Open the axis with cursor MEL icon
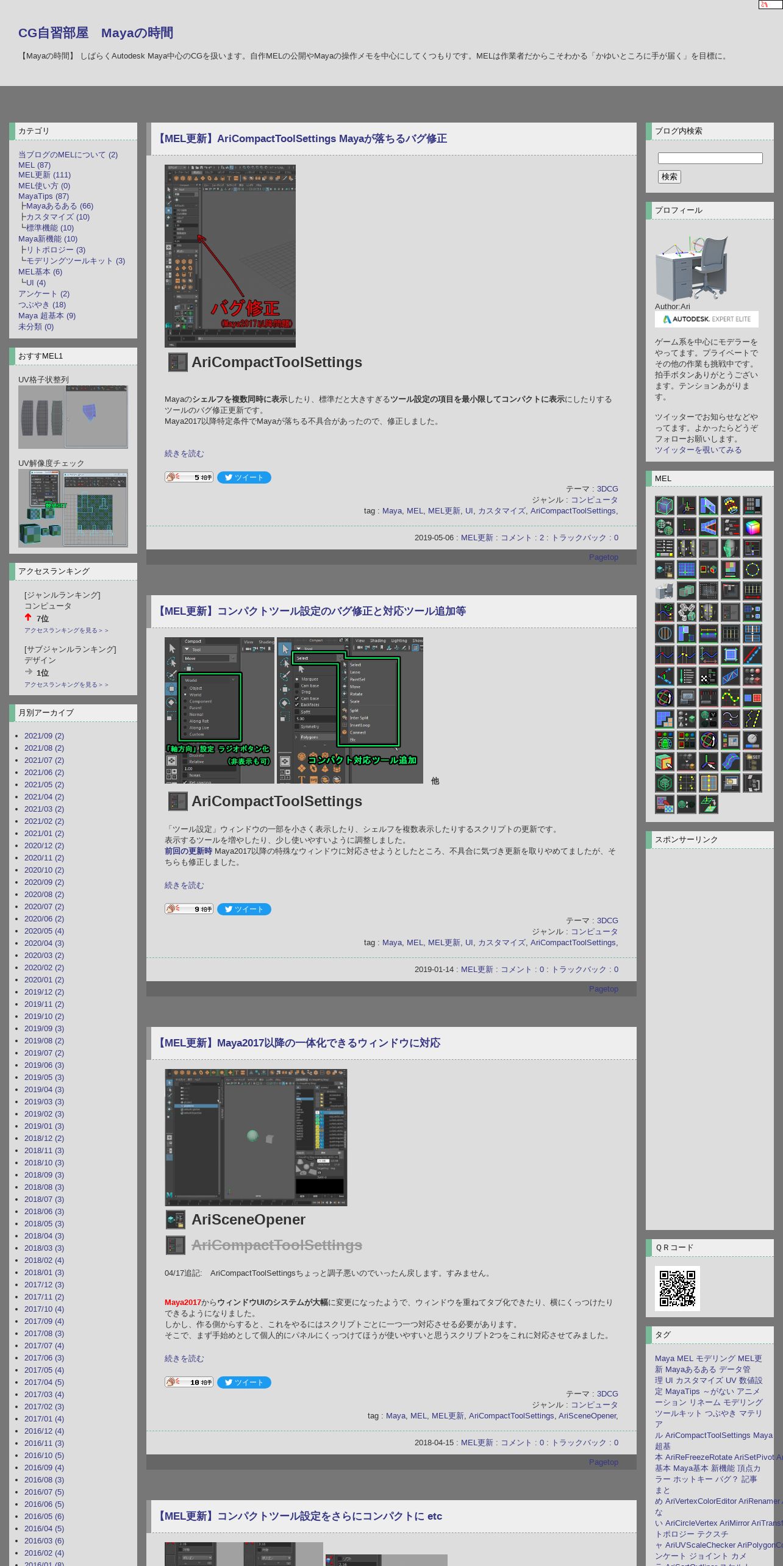This screenshot has width=783, height=1566. point(709,762)
